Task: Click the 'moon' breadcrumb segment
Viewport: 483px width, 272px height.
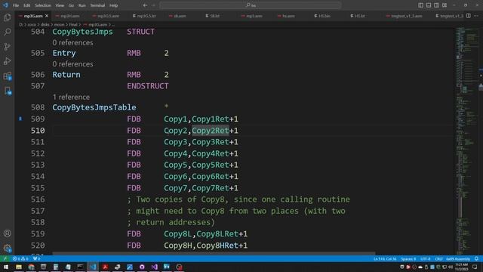Action: pos(59,24)
